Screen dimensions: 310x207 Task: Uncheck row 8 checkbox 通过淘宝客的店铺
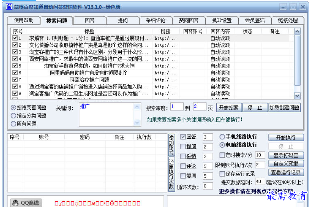(x=15, y=86)
